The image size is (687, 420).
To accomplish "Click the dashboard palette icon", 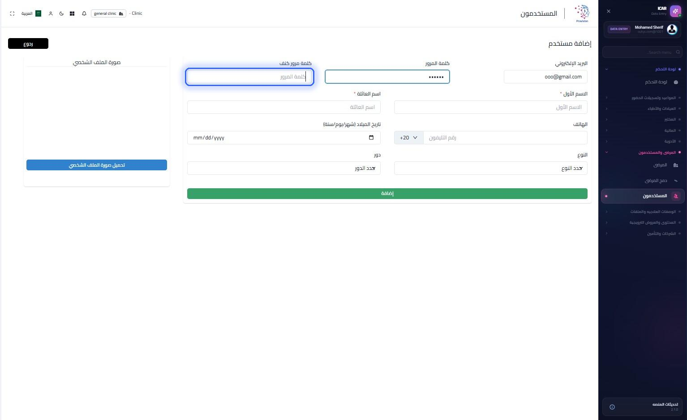I will (676, 82).
